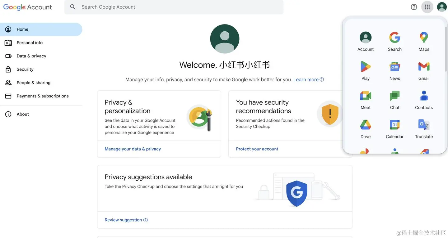Click the help question mark icon
Screen dimensions: 448x238
(x=414, y=7)
